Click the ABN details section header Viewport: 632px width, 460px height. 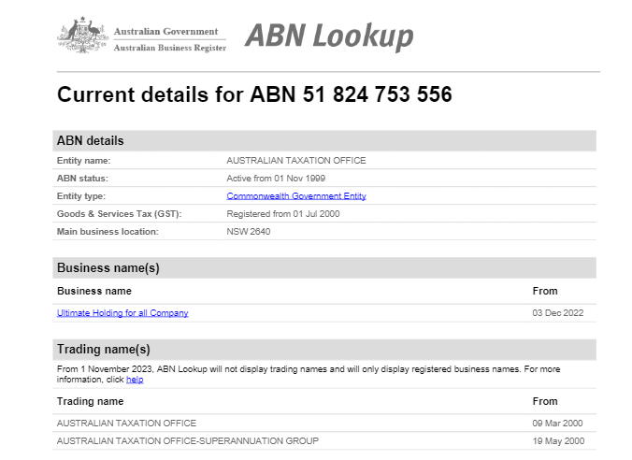(x=324, y=140)
